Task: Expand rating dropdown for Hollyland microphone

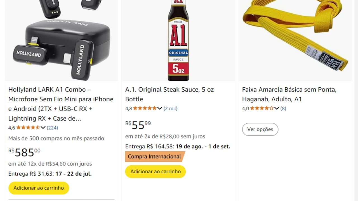Action: coord(43,128)
